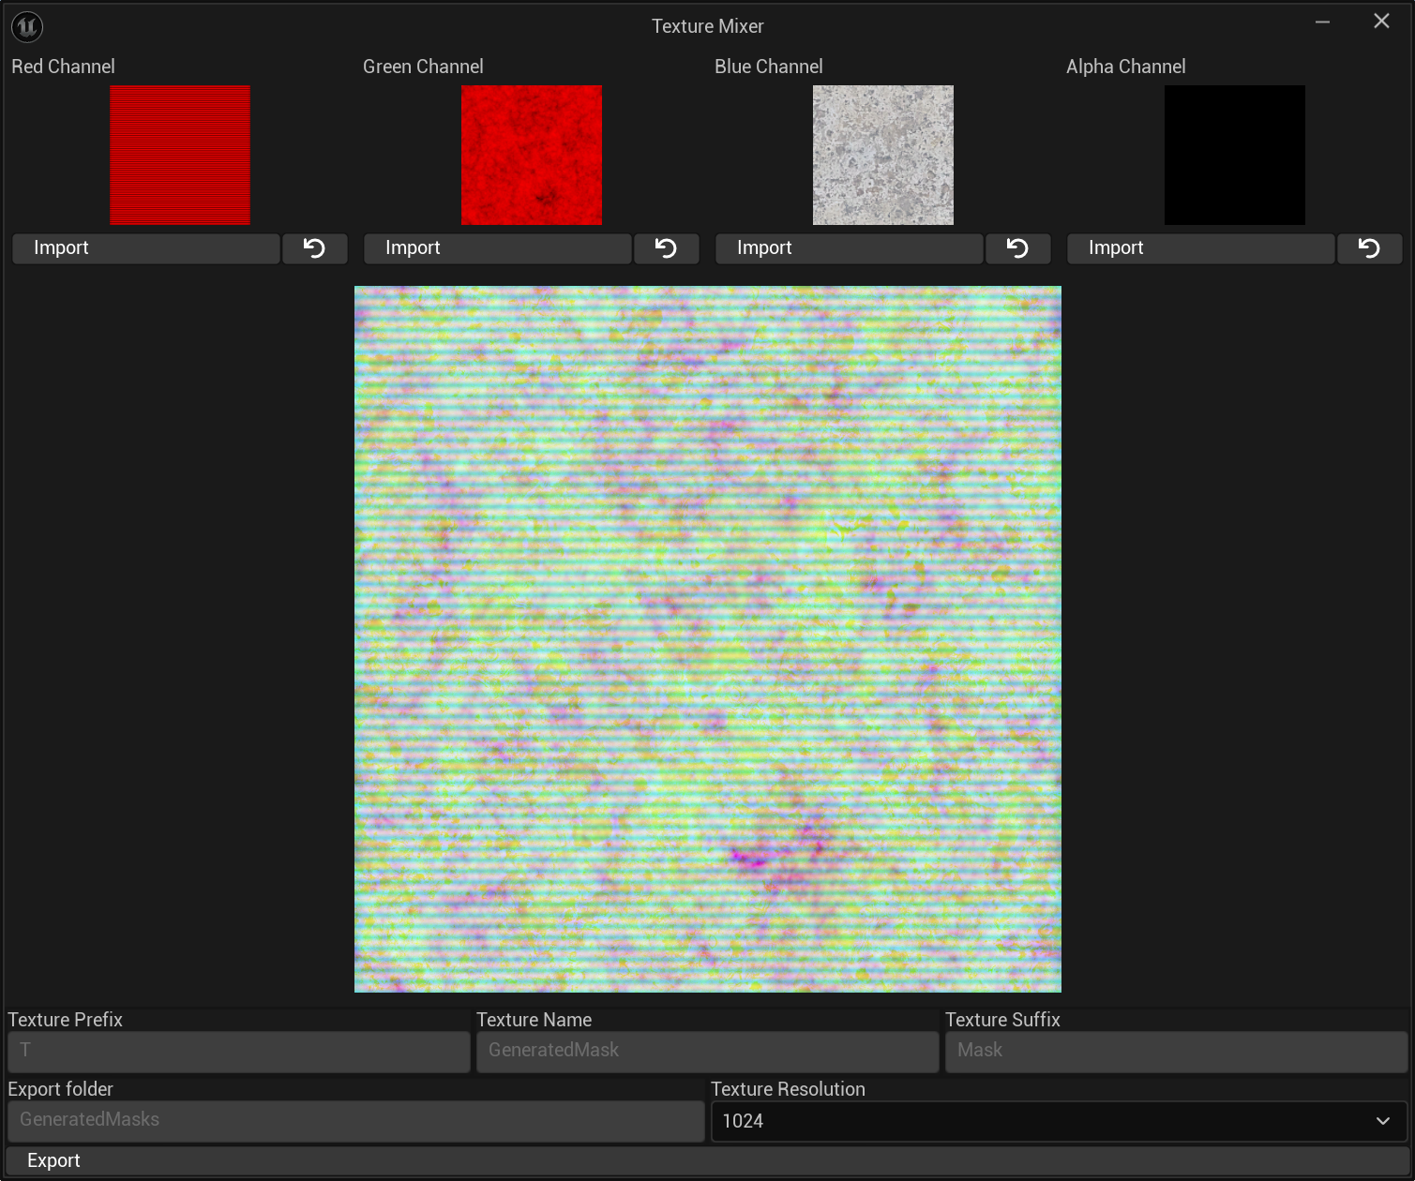The width and height of the screenshot is (1415, 1181).
Task: Import a texture for Red Channel
Action: [x=146, y=248]
